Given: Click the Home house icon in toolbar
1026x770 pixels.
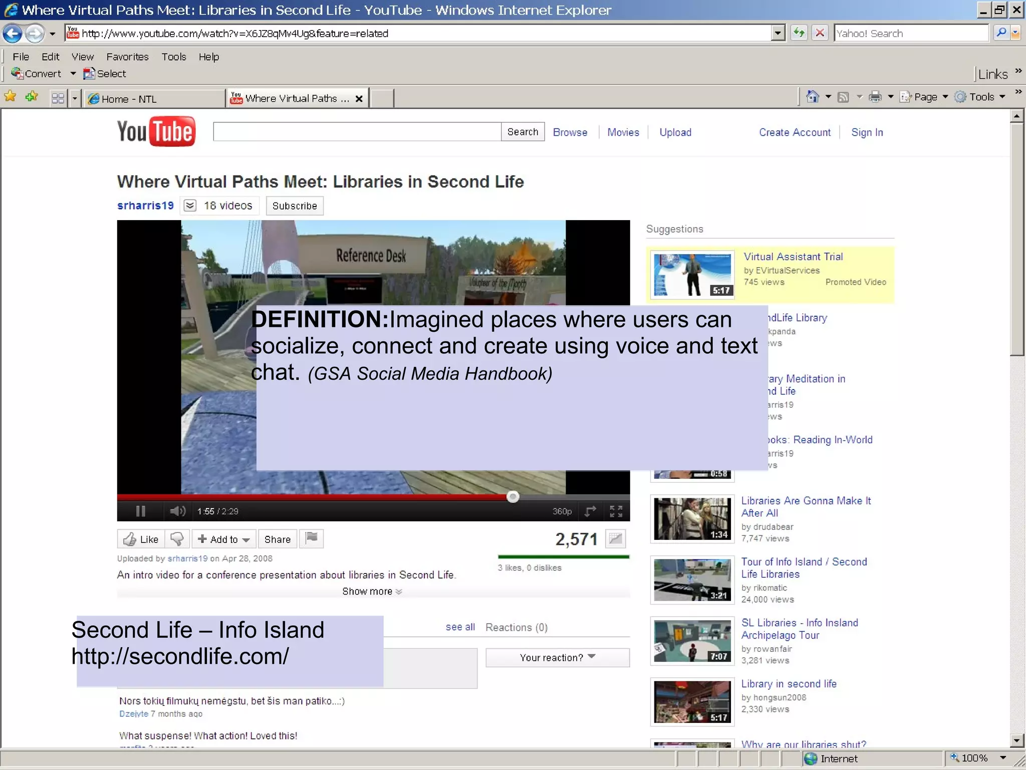Looking at the screenshot, I should click(813, 97).
